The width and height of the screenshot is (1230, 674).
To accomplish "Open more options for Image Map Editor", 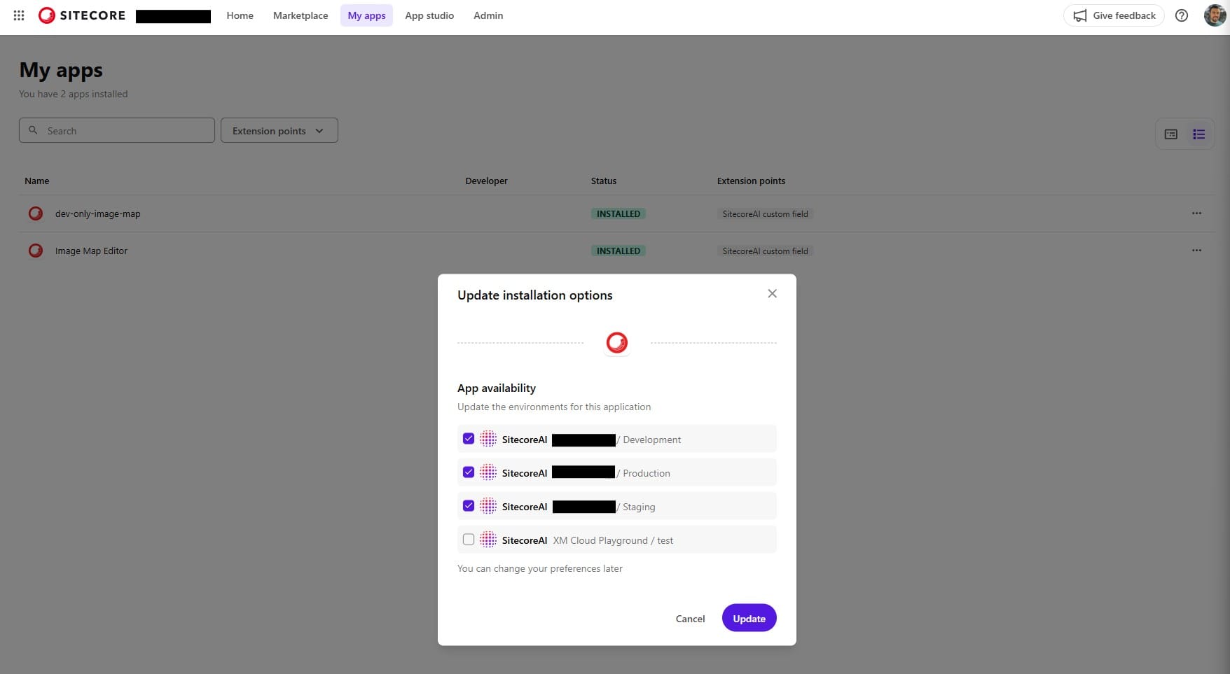I will tap(1196, 251).
